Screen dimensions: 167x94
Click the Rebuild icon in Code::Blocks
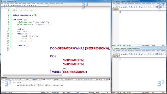[34, 5]
